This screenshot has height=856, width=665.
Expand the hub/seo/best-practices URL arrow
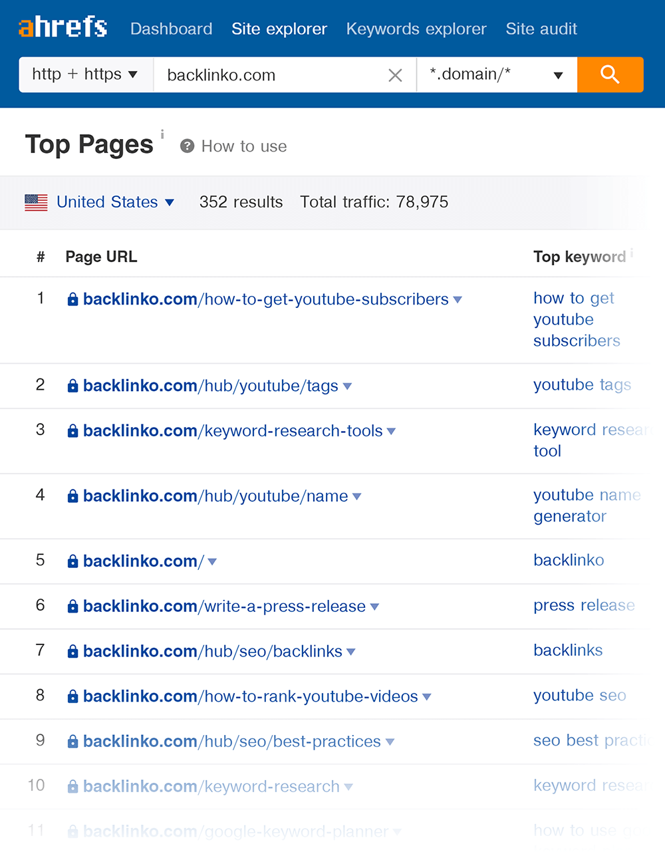390,742
